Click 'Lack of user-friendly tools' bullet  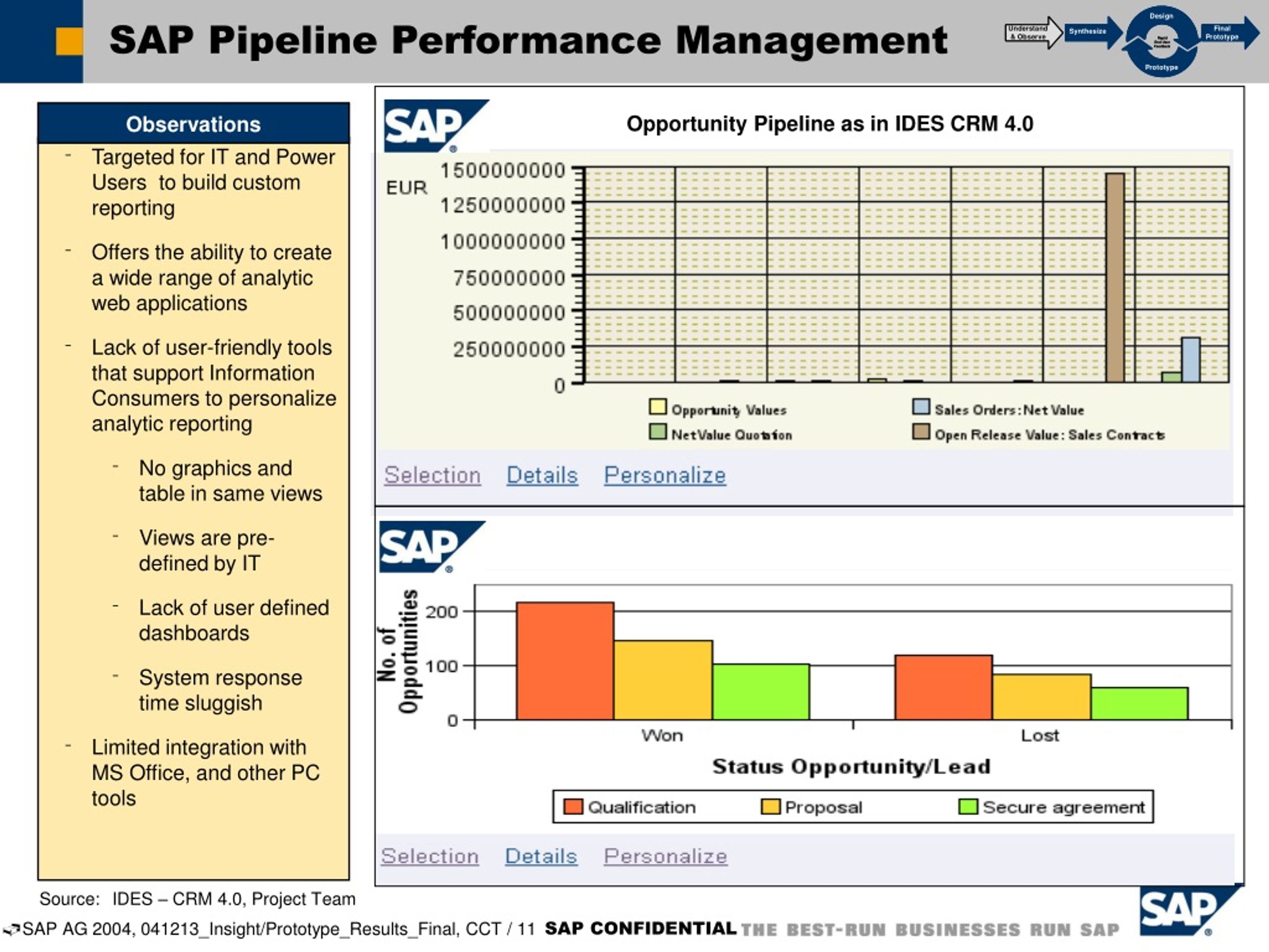(214, 386)
